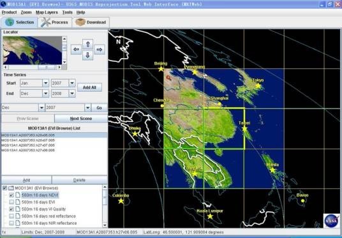
Task: Click the document icon of 500m 16 days EVI
Action: [x=18, y=202]
